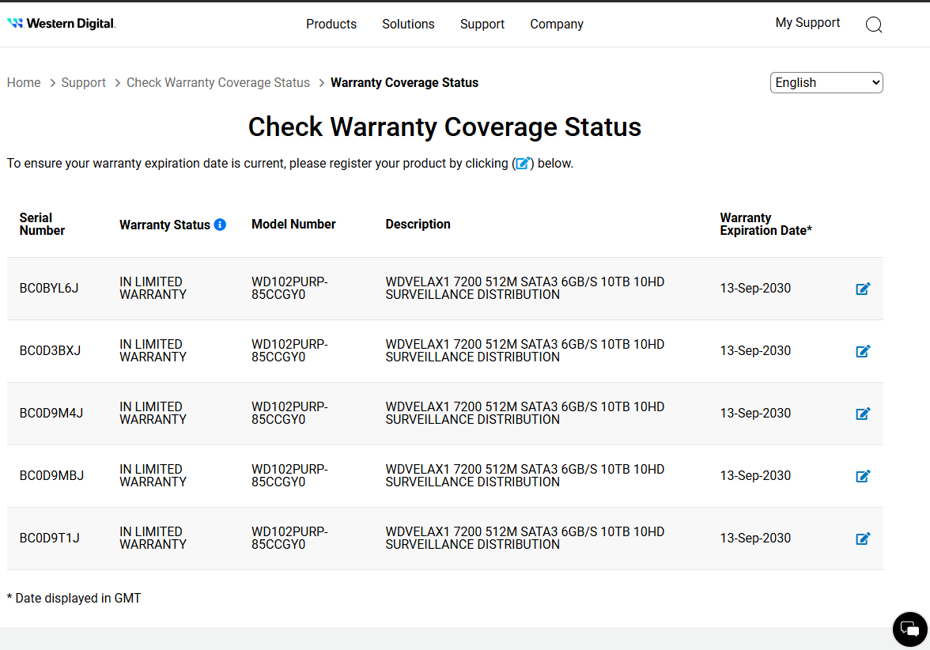Select serial number BC0D9MBJ
Image resolution: width=930 pixels, height=650 pixels.
coord(51,476)
